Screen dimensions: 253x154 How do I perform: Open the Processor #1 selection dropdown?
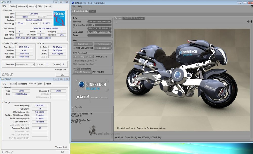pos(33,65)
